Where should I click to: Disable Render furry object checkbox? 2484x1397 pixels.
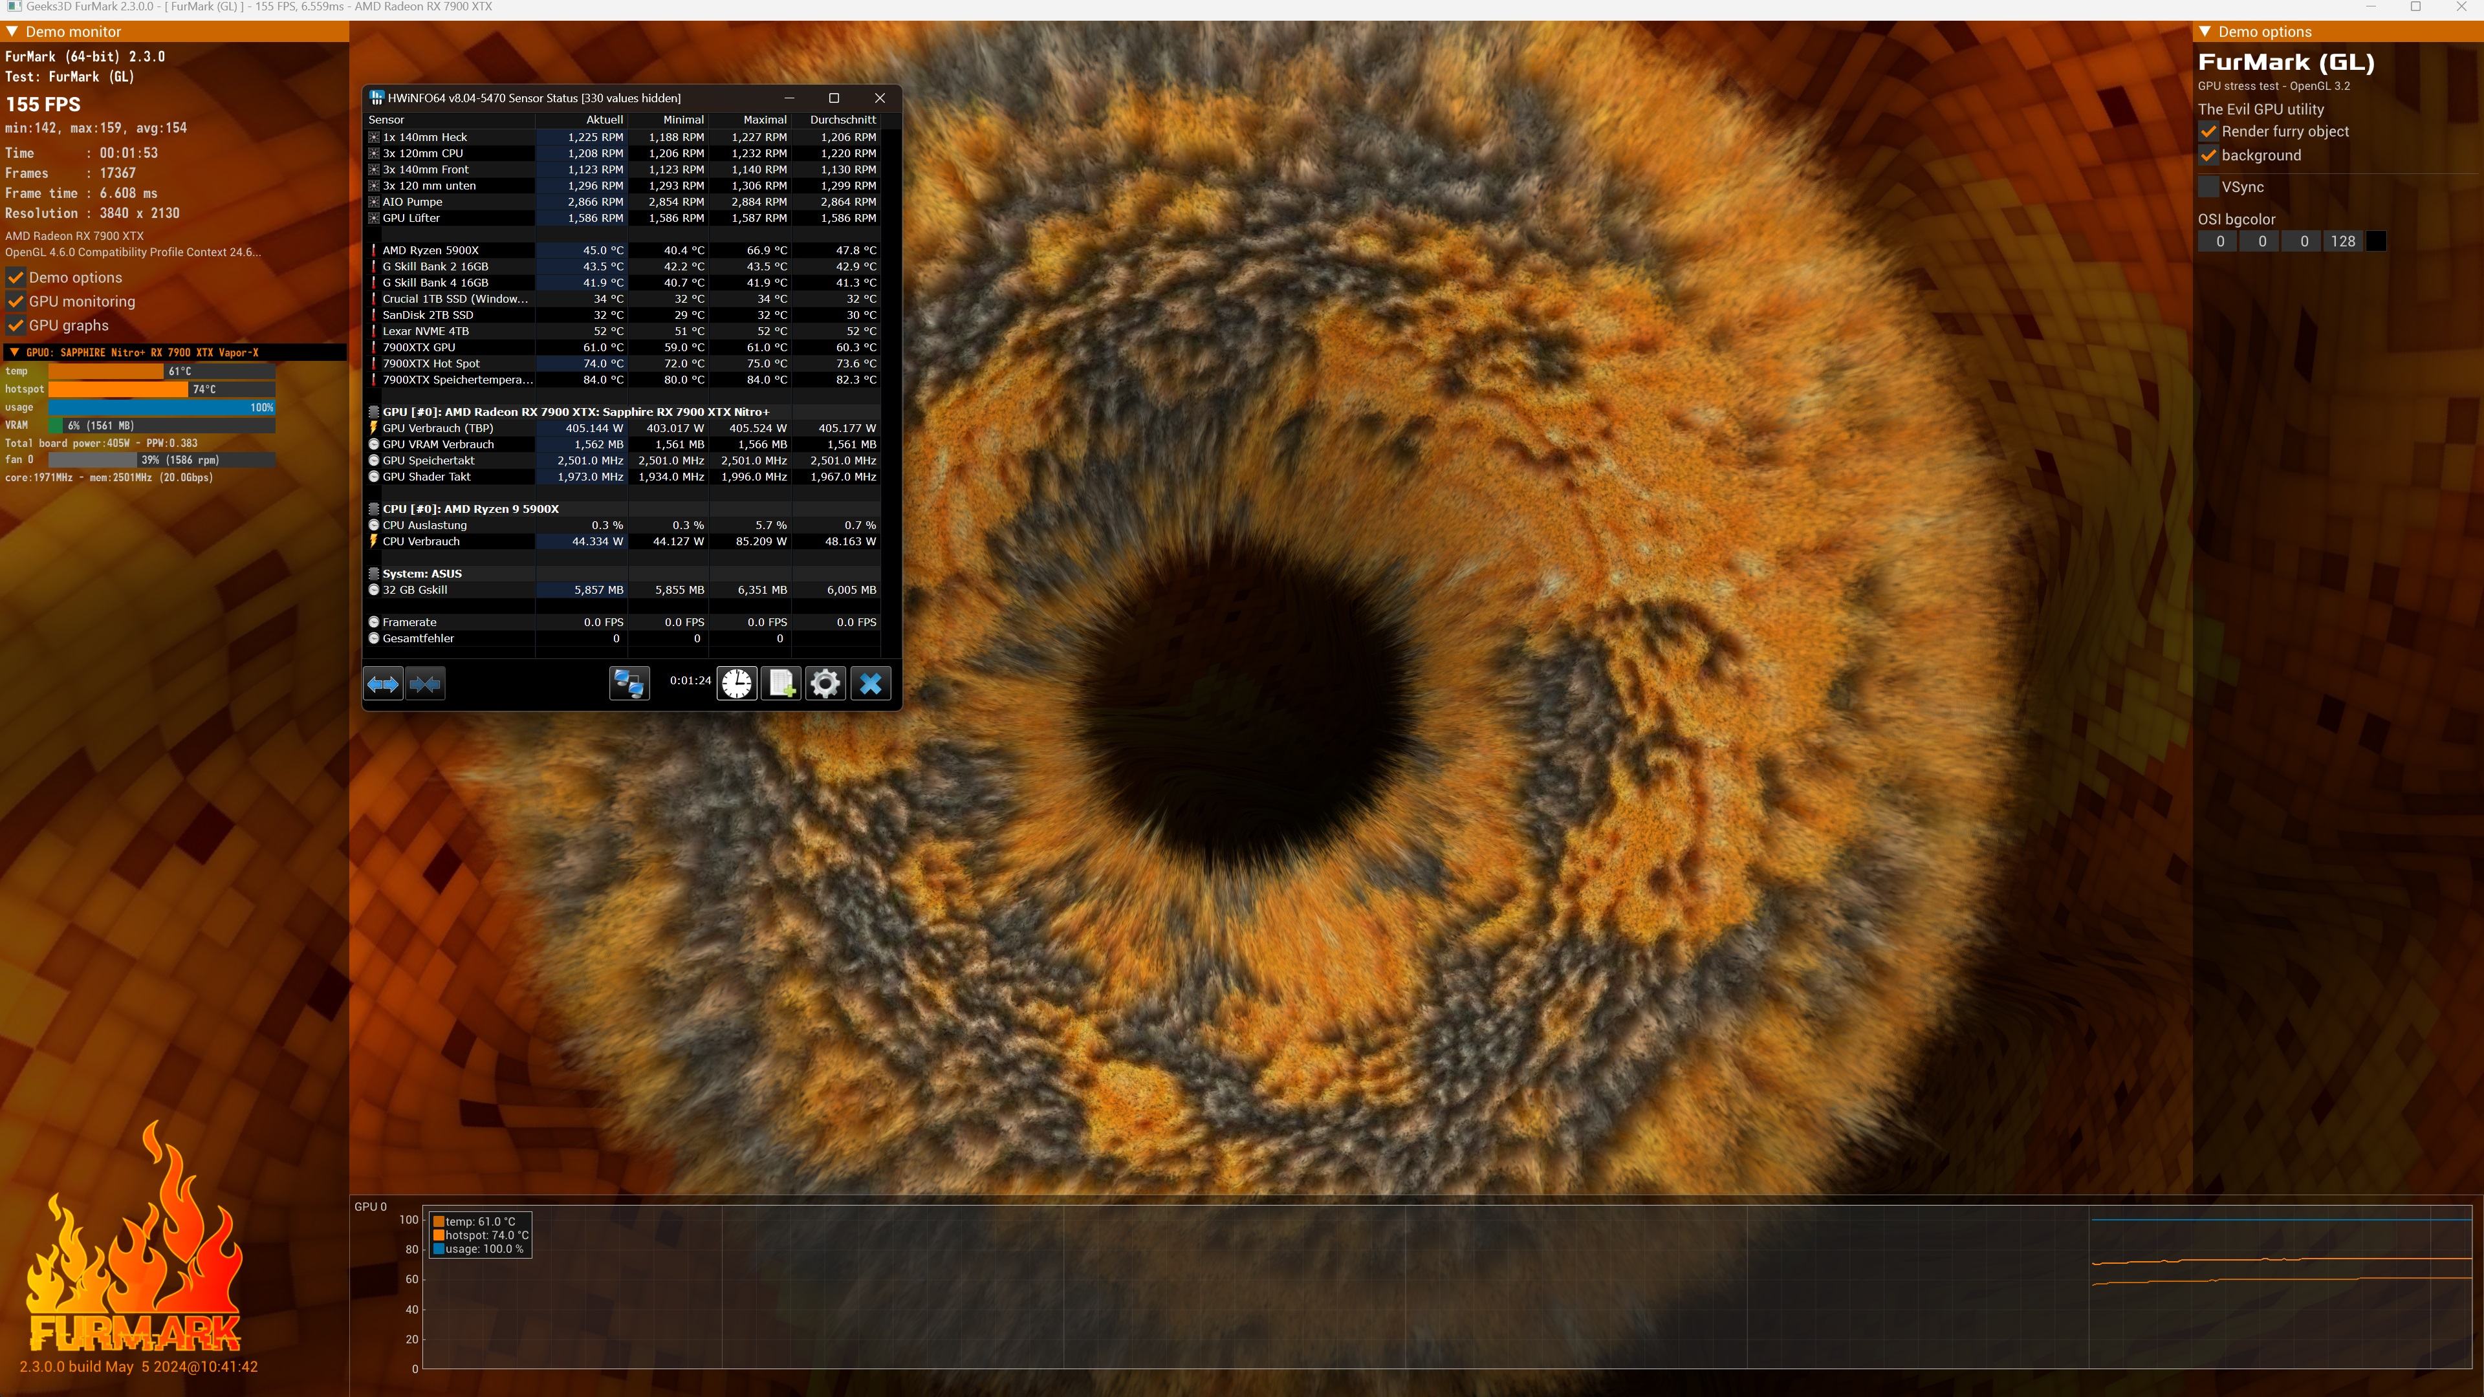pos(2208,131)
